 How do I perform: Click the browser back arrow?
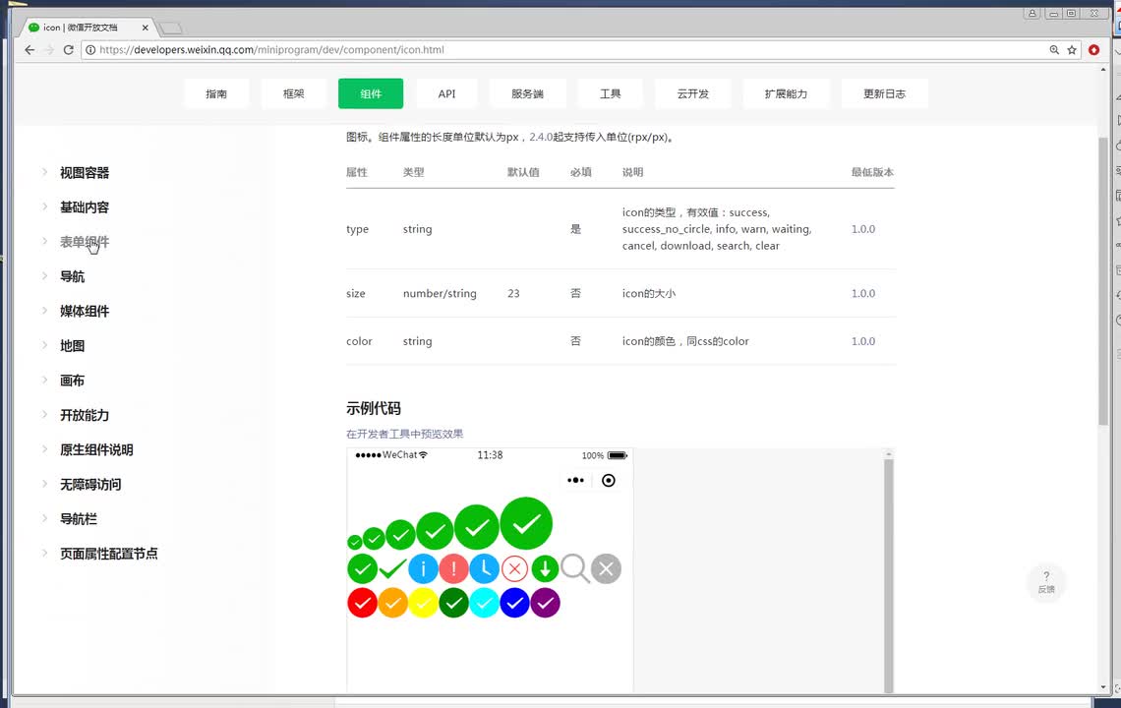[x=29, y=50]
